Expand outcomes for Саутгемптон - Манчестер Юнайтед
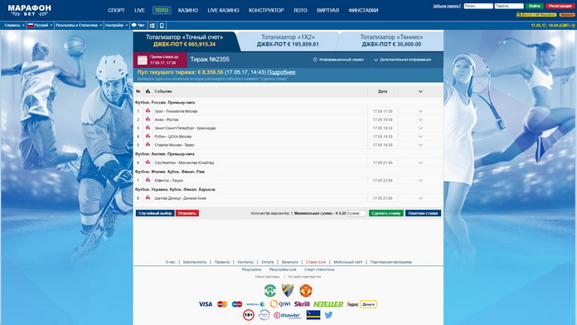This screenshot has width=577, height=325. coord(420,162)
